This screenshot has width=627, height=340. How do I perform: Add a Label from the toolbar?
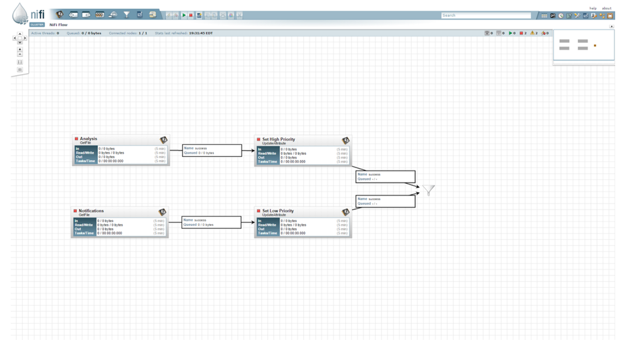153,15
